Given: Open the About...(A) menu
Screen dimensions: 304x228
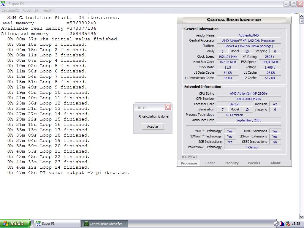Looking at the screenshot, I should [x=31, y=10].
